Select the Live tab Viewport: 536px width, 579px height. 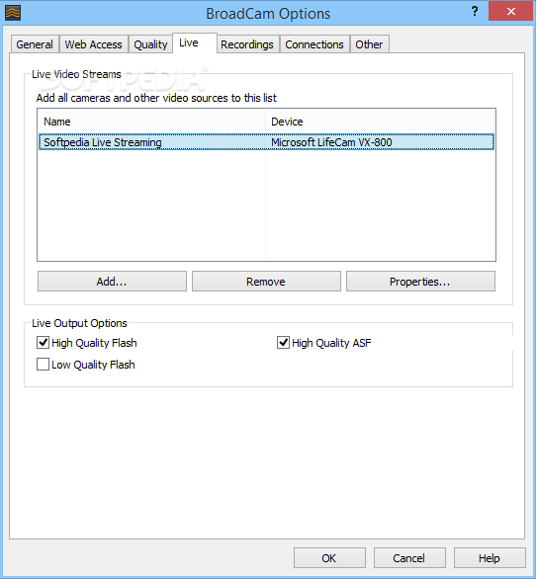click(x=195, y=43)
